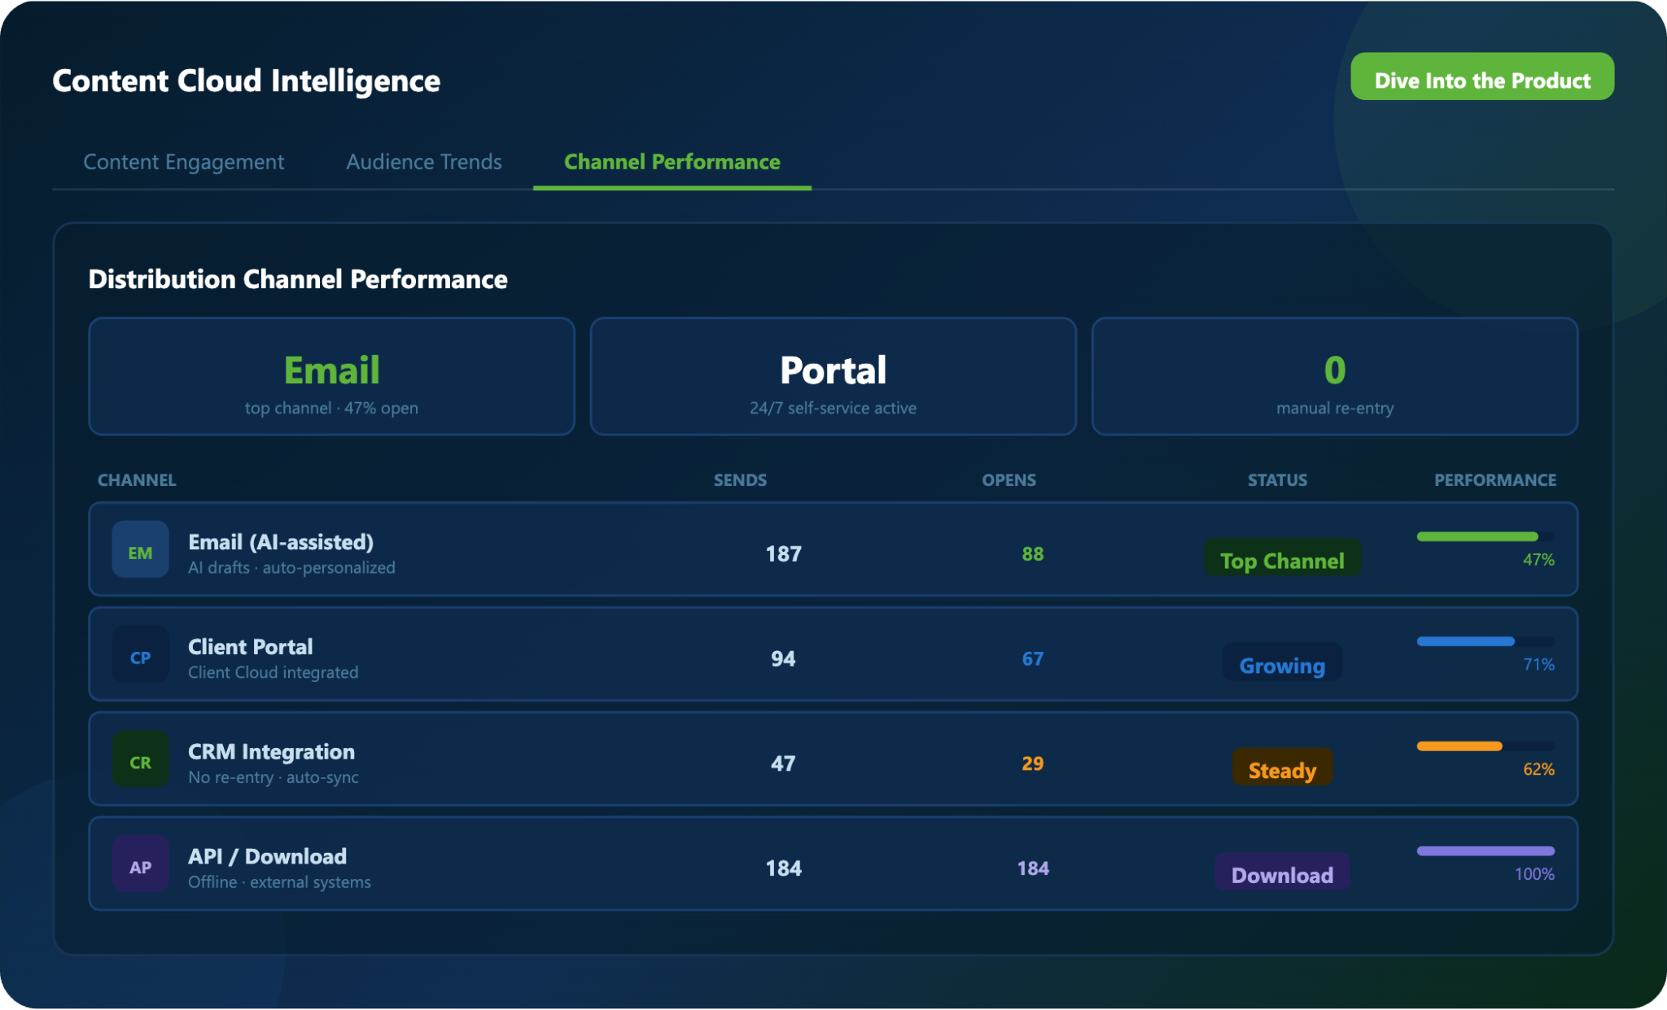The image size is (1667, 1010).
Task: Click the Steady status badge
Action: click(1281, 767)
